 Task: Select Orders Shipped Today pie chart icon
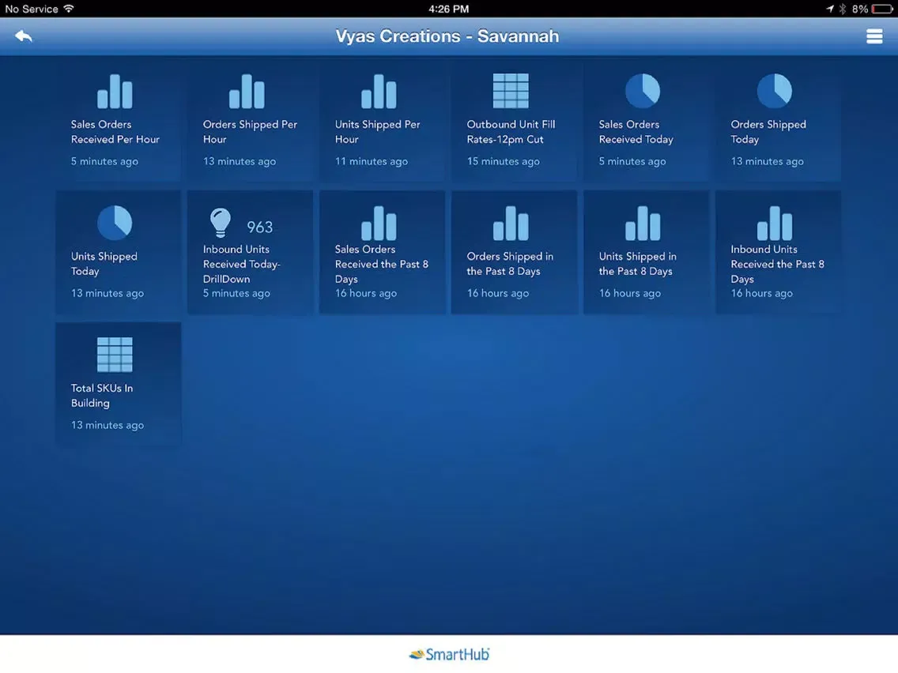775,91
